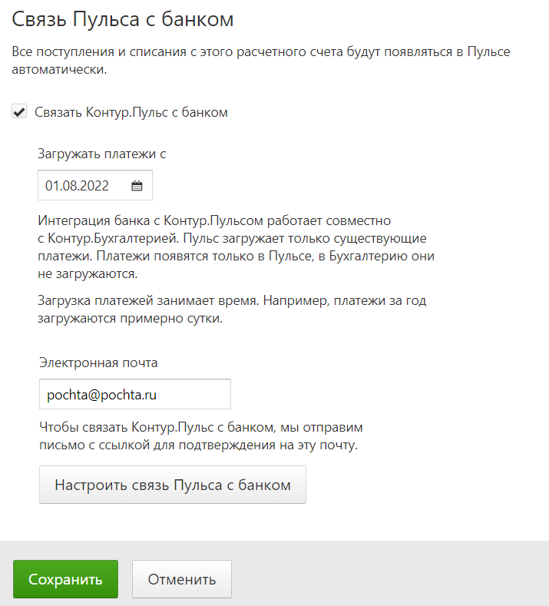Image resolution: width=549 pixels, height=606 pixels.
Task: Click the "Связь Пульса с банком" heading
Action: pos(123,19)
